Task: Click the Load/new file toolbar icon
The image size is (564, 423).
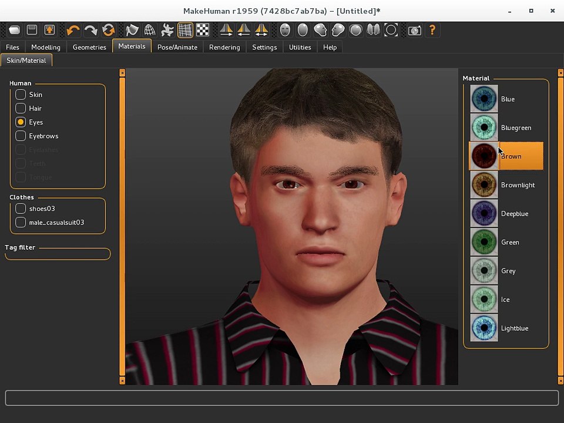Action: 14,30
